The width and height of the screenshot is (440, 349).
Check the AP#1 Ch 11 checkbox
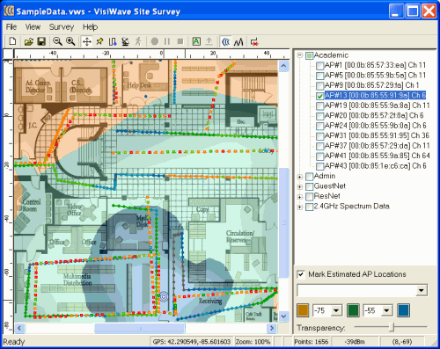tap(319, 66)
